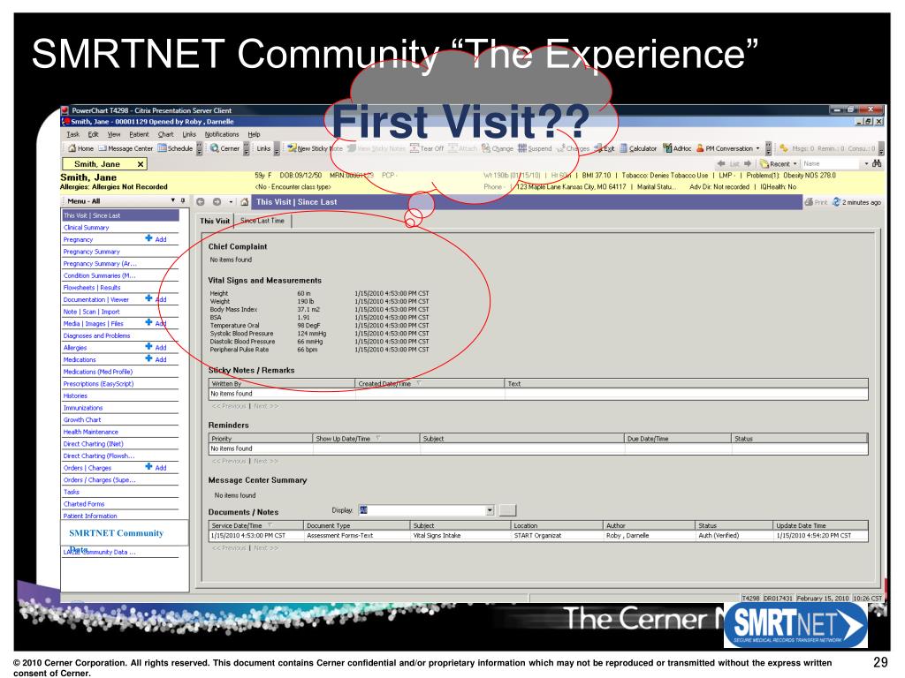Open Diagnoses and Problems
The width and height of the screenshot is (905, 678).
pos(97,335)
